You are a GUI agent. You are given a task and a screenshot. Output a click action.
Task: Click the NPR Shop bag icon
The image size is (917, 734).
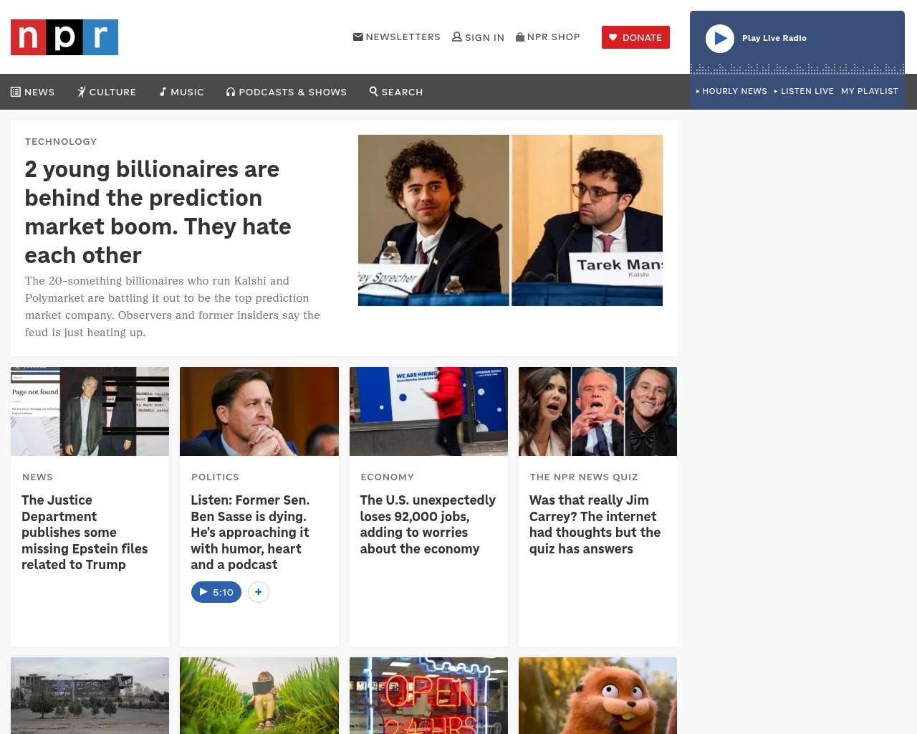(x=520, y=37)
